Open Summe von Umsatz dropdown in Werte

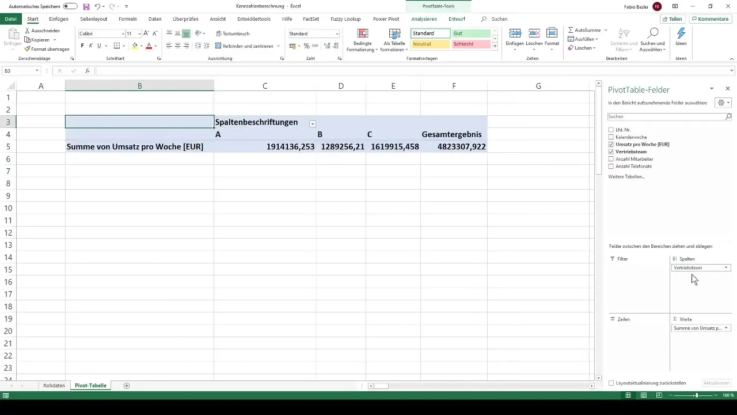(x=726, y=328)
